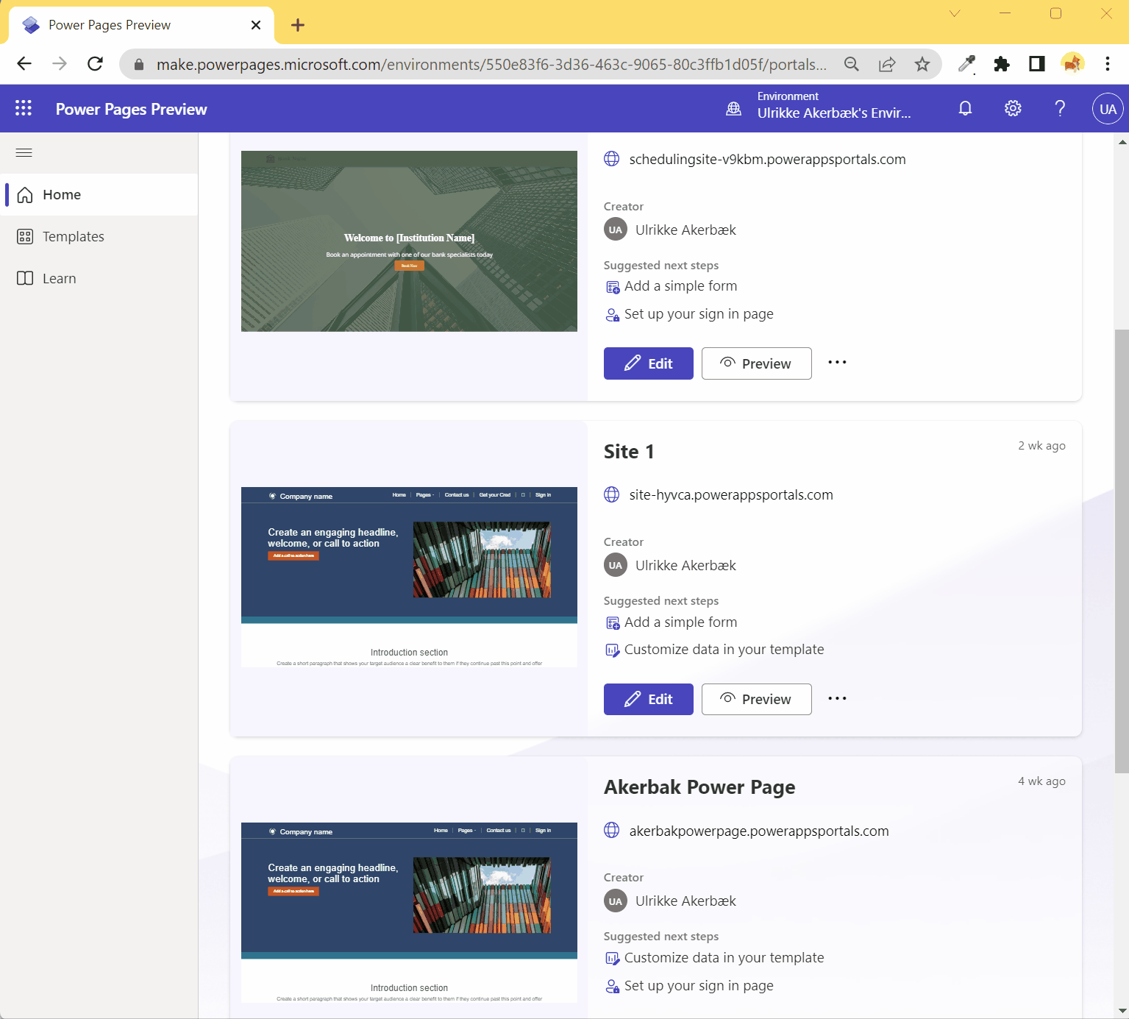Image resolution: width=1129 pixels, height=1019 pixels.
Task: Edit Site 1
Action: [649, 699]
